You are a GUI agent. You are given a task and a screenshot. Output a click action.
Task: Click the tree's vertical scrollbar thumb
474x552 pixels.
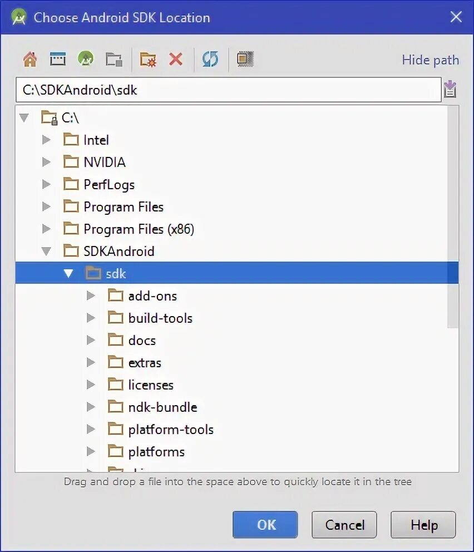click(x=452, y=217)
